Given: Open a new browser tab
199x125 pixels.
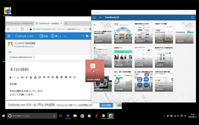Looking at the screenshot, I should pyautogui.click(x=66, y=23).
